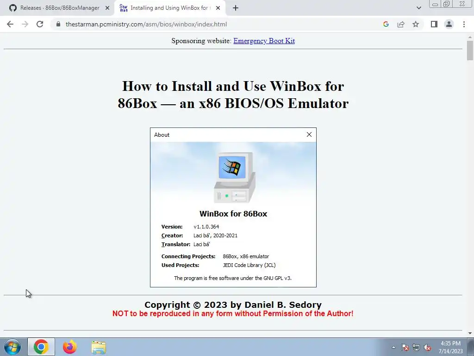
Task: Open Windows Explorer from the taskbar
Action: click(99, 347)
